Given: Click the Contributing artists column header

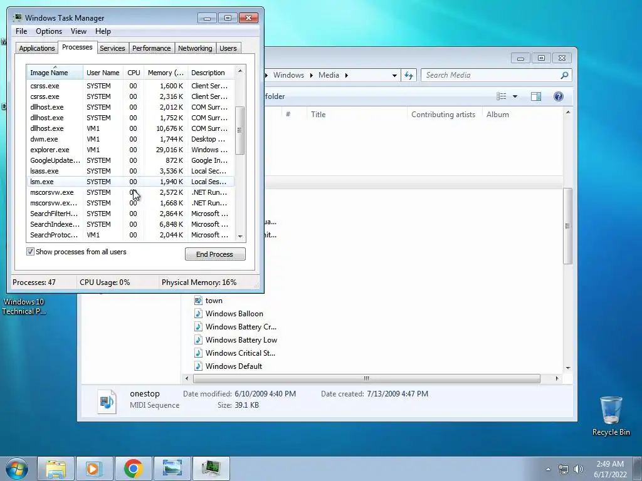Looking at the screenshot, I should click(445, 115).
